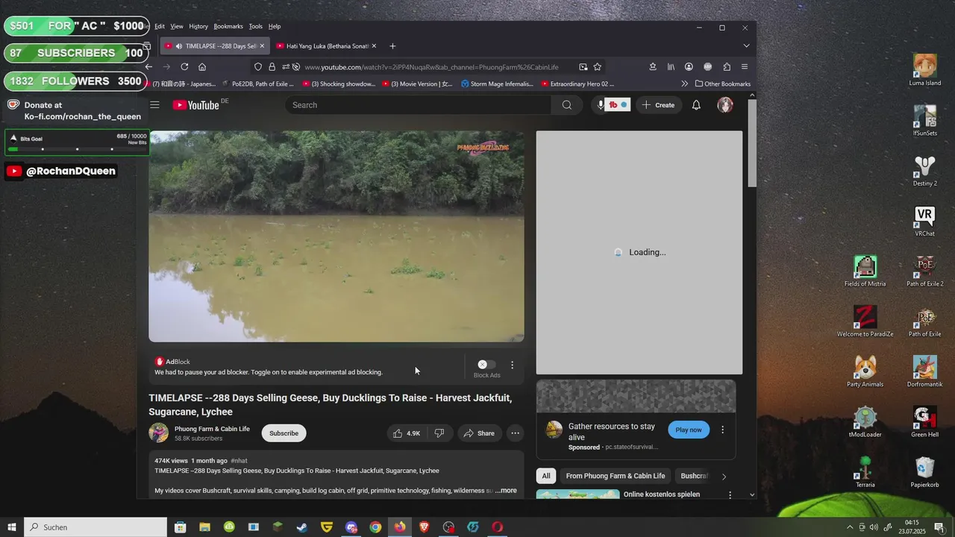The height and width of the screenshot is (537, 955).
Task: Show more bookmarks with the double chevron
Action: [684, 84]
